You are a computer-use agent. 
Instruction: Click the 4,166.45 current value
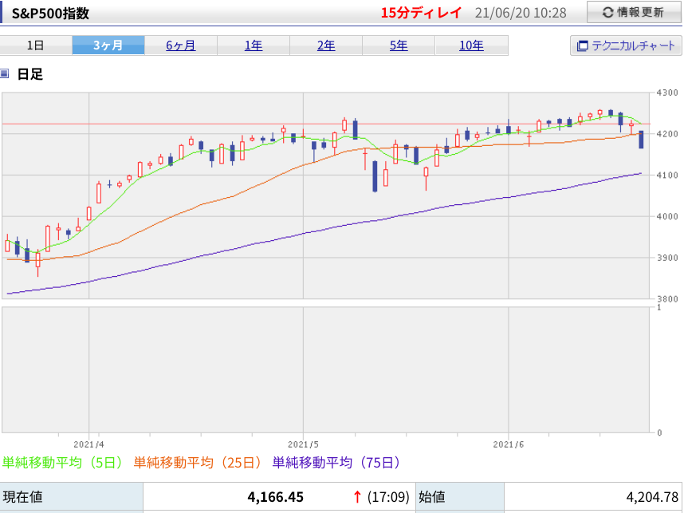point(275,497)
